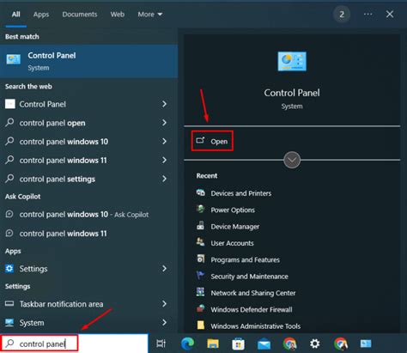Switch to the Apps tab
This screenshot has height=353, width=407.
click(41, 15)
